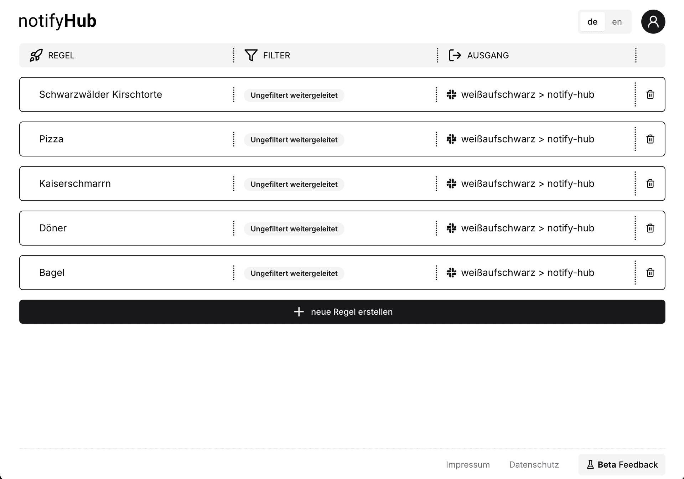Screen dimensions: 684x479
Task: Click the Ungefiltert weitergeleitet badge on Pizza
Action: coord(294,140)
